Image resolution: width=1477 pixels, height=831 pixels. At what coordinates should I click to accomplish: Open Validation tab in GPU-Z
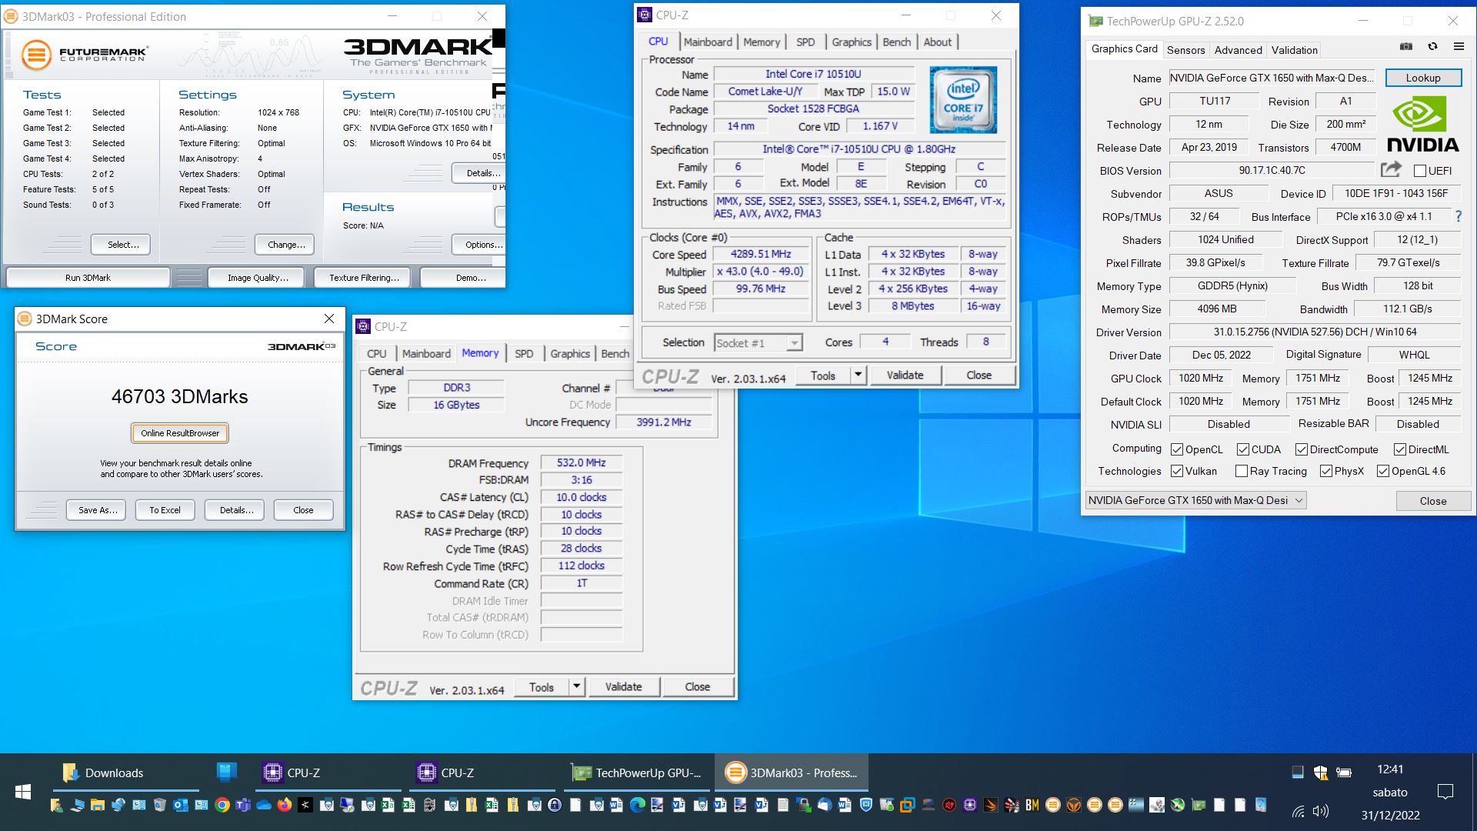tap(1294, 49)
